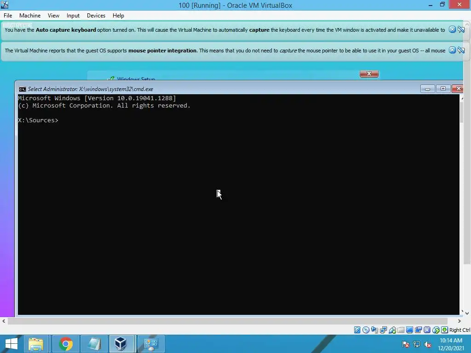Click the Microsoft Windows version text line

[x=97, y=98]
